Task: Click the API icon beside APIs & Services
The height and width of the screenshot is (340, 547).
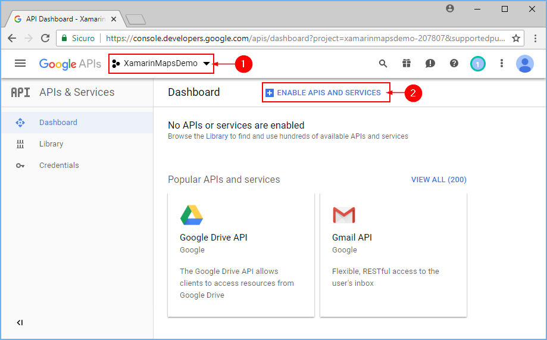Action: point(20,92)
